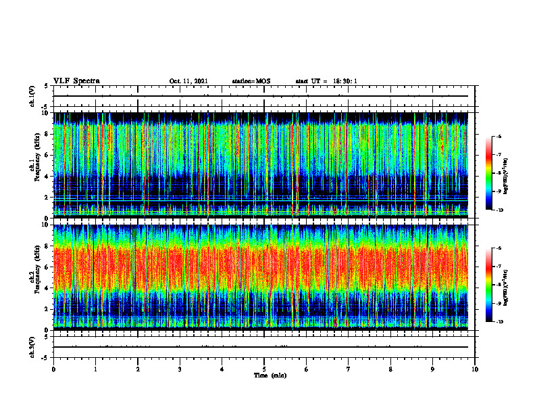This screenshot has width=535, height=414.
Task: Click the ch.1 spectrogram plot panel
Action: (x=260, y=165)
